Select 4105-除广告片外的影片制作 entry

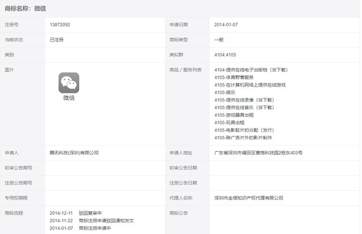[243, 138]
